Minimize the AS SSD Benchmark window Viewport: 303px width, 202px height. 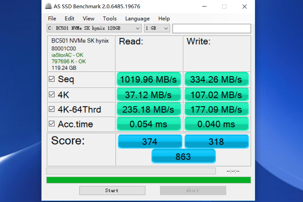pyautogui.click(x=204, y=7)
